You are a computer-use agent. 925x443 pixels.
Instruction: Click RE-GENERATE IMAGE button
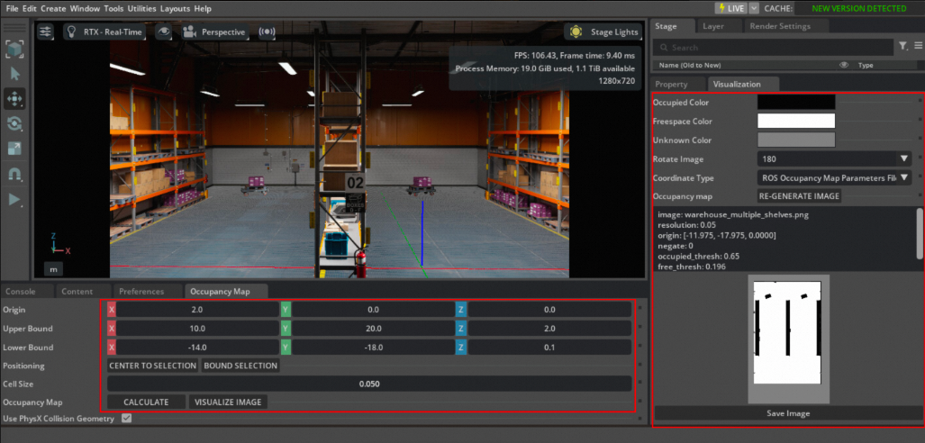(x=799, y=196)
